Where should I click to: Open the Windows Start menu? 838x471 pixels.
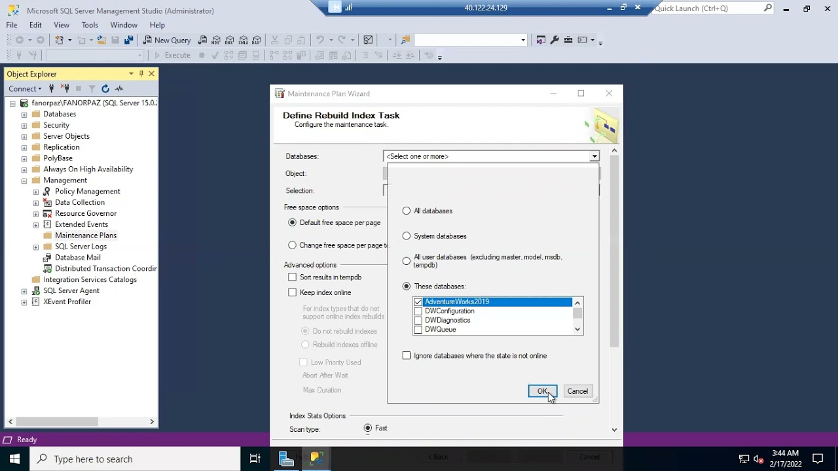click(x=14, y=459)
